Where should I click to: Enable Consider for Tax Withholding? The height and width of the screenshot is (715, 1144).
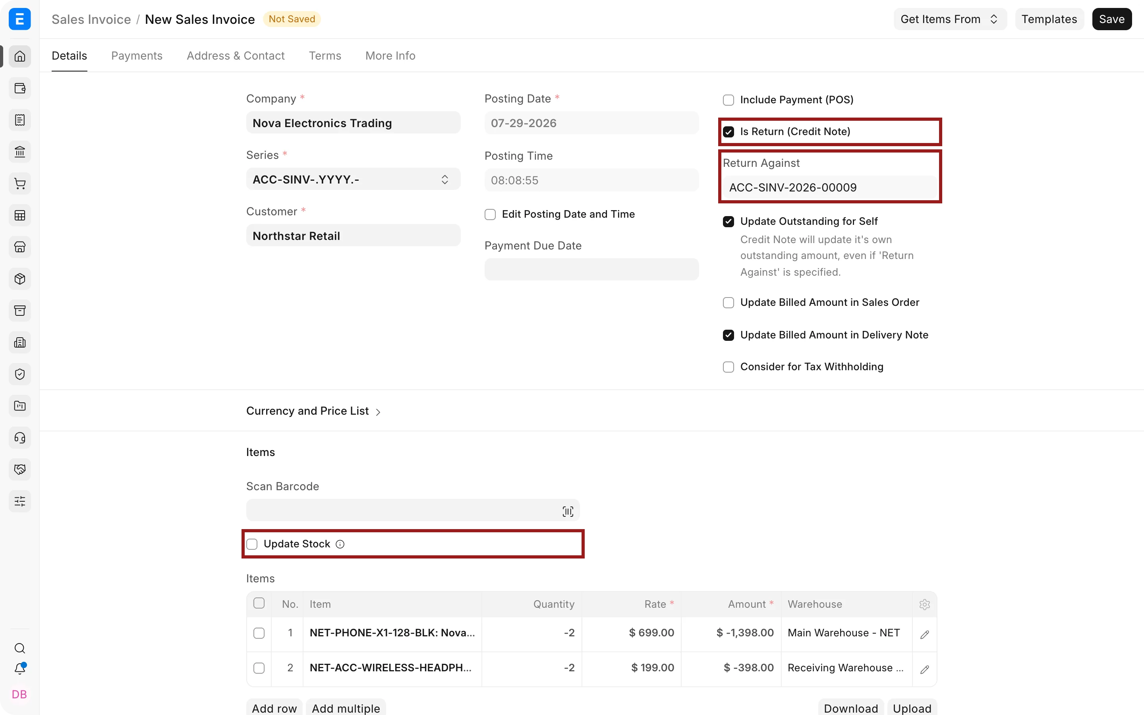point(729,367)
